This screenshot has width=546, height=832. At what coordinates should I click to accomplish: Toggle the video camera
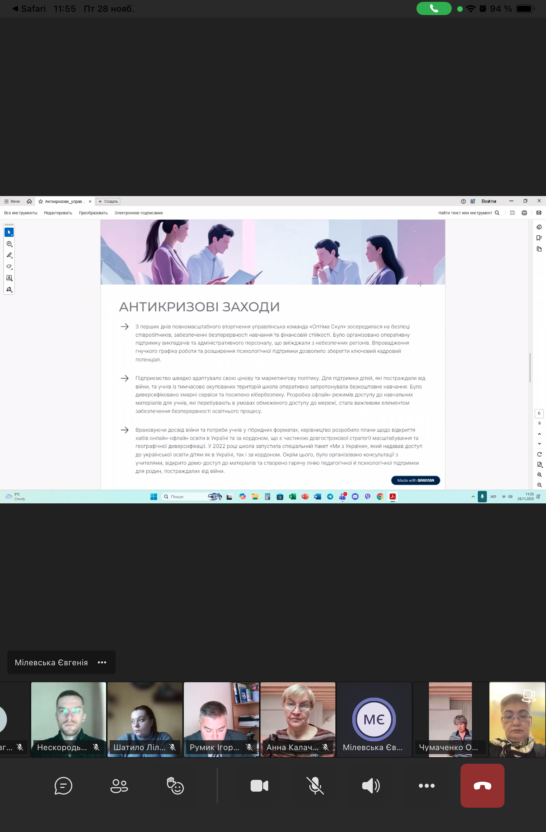pyautogui.click(x=259, y=786)
